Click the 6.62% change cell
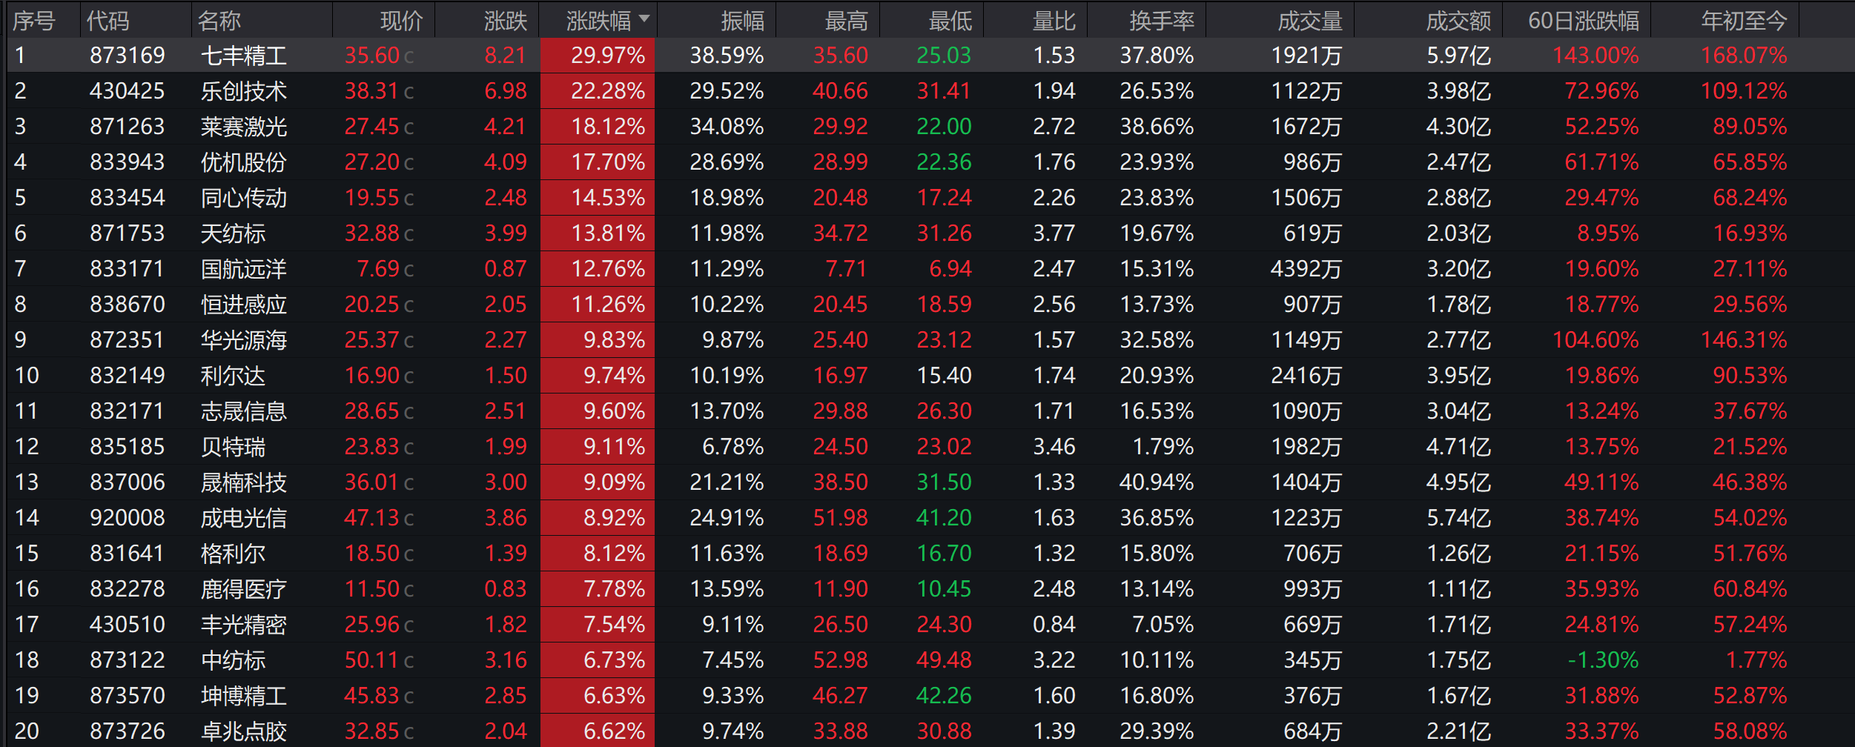This screenshot has width=1855, height=747. coord(598,731)
